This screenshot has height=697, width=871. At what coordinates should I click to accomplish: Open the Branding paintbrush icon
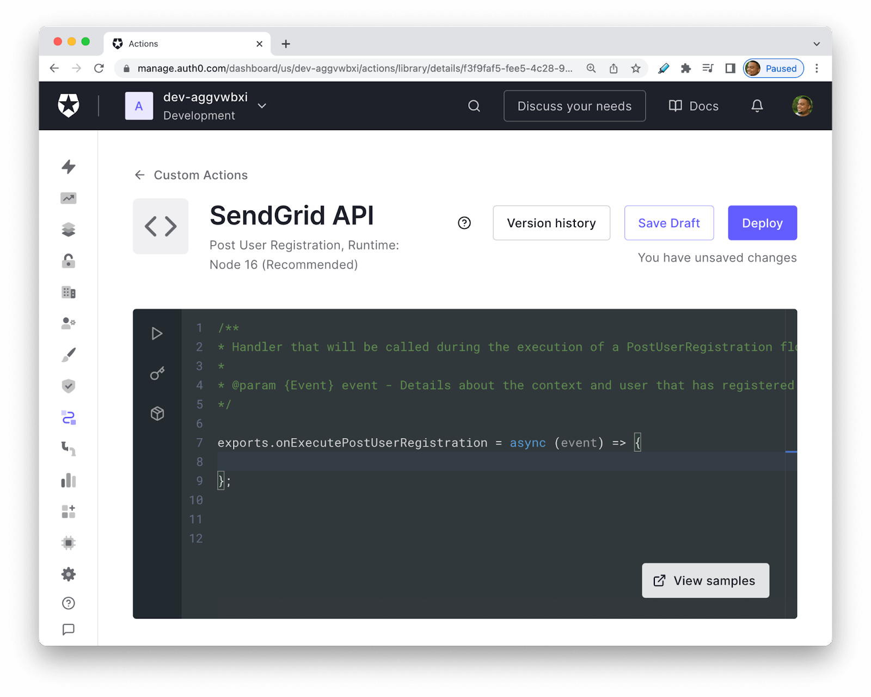tap(69, 355)
